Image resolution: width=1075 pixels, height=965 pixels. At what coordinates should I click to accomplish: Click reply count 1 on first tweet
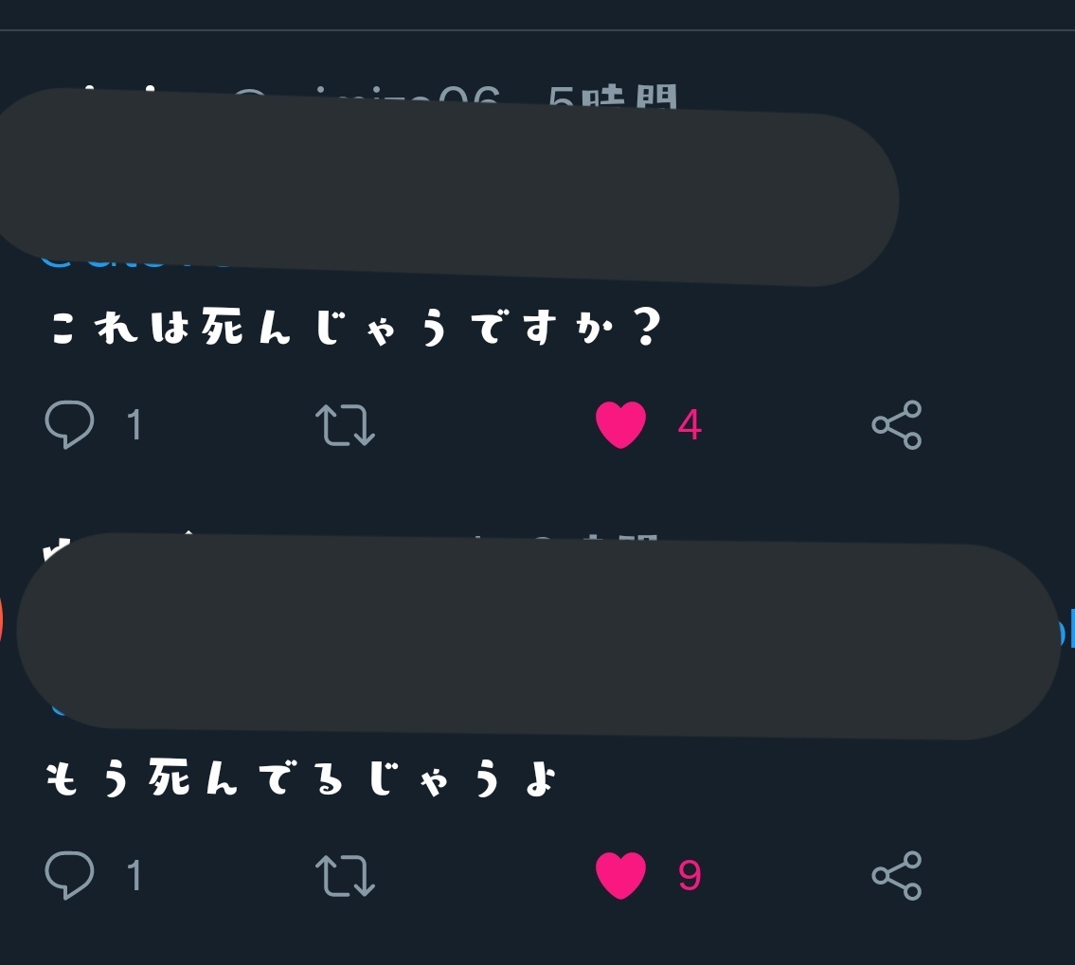click(x=134, y=425)
